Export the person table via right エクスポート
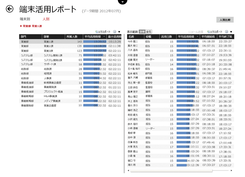Screen dimensions: 245x177 point(215,32)
